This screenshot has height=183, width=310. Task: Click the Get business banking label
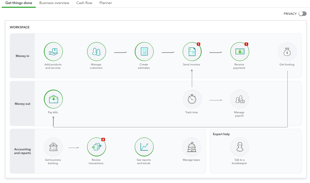coord(53,161)
